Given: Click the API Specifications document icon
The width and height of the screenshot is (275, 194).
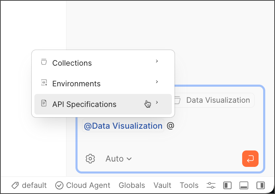Looking at the screenshot, I should pyautogui.click(x=44, y=103).
